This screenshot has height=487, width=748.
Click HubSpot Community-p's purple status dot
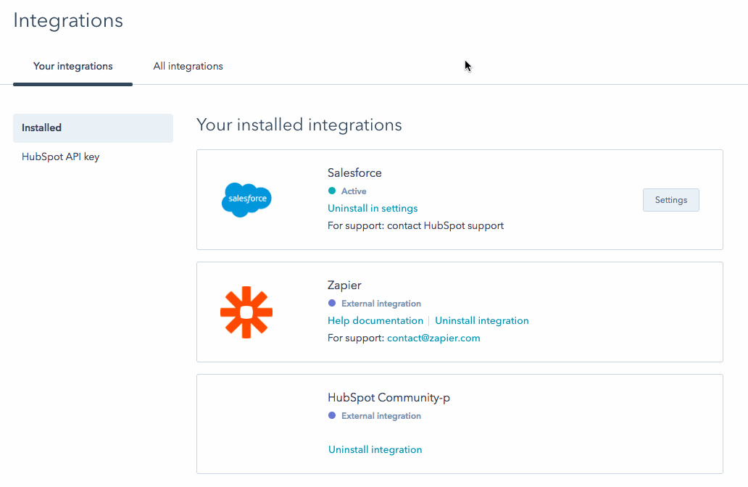coord(332,416)
